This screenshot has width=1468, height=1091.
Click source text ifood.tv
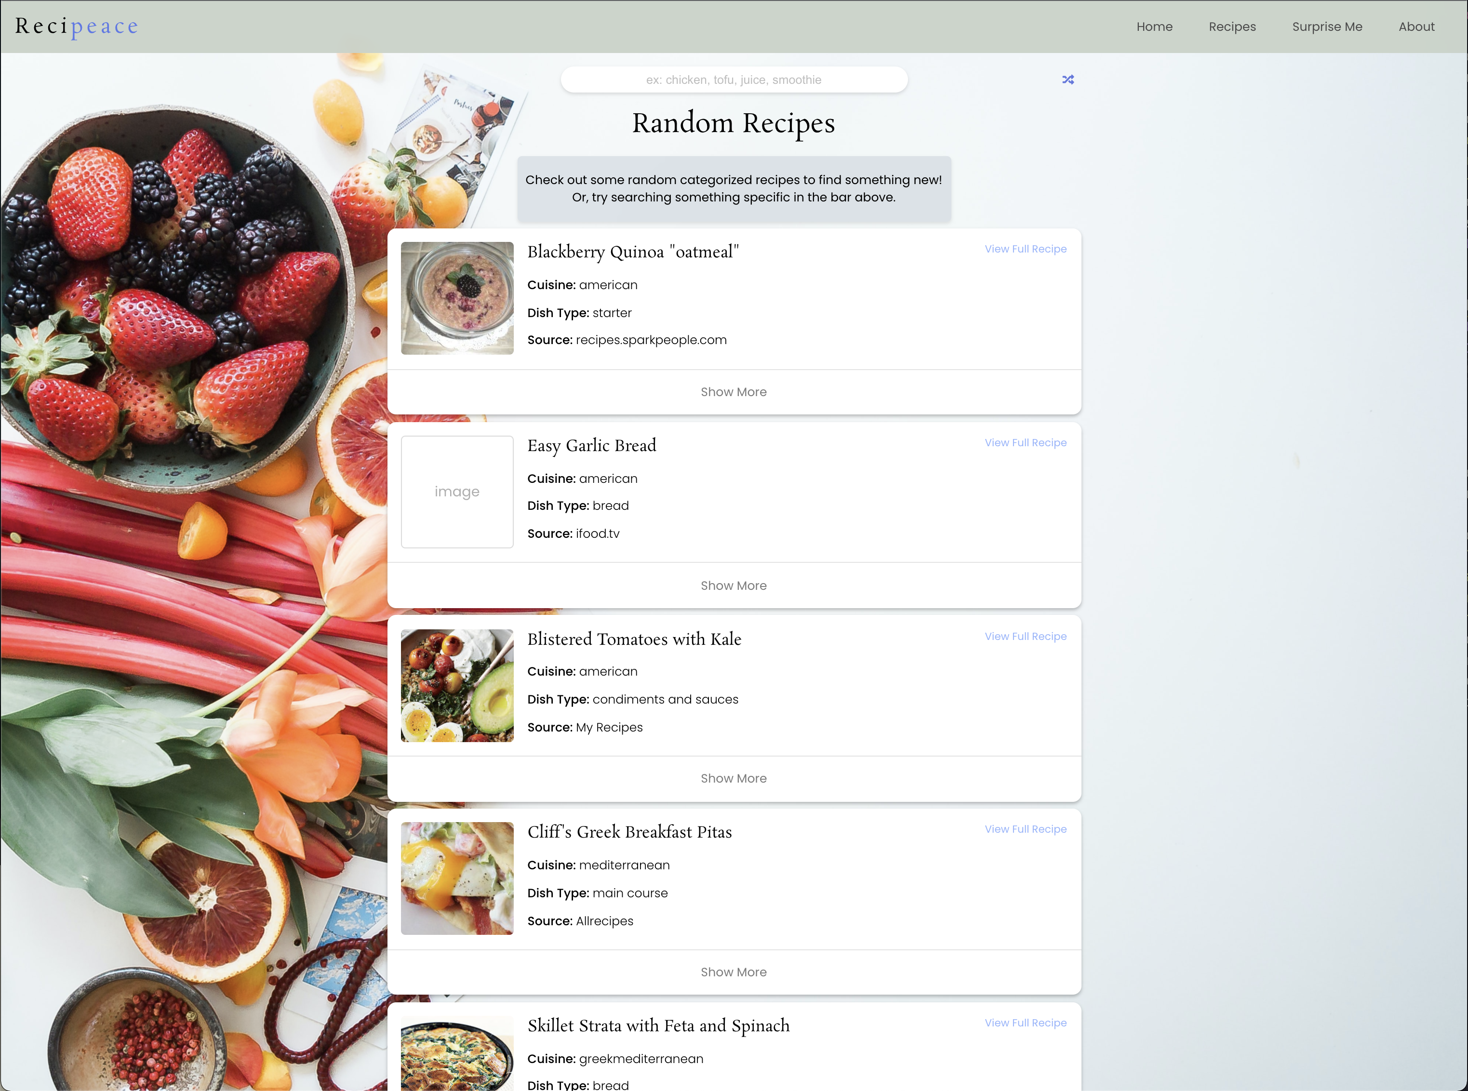(598, 533)
